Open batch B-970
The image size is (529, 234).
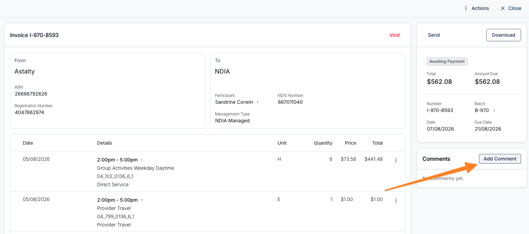coord(482,110)
